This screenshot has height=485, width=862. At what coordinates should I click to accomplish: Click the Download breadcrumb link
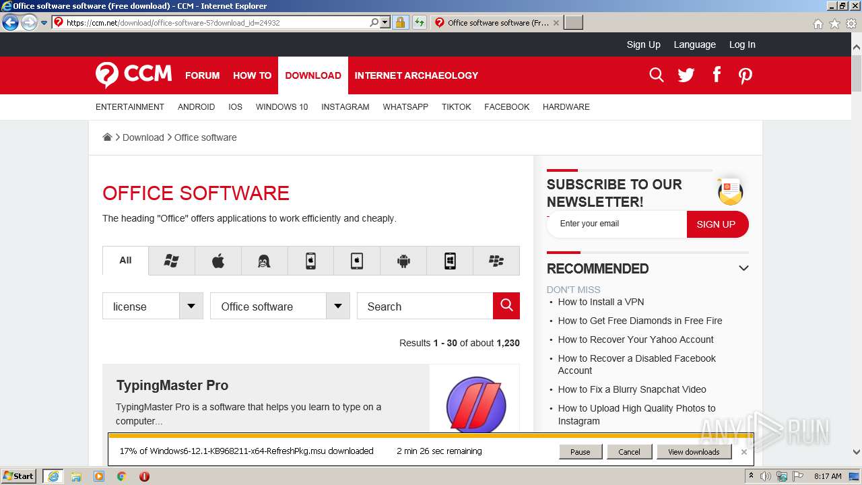pos(143,137)
